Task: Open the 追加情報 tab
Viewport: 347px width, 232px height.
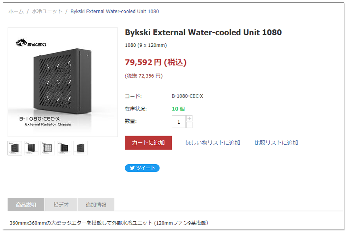Action: [x=96, y=205]
